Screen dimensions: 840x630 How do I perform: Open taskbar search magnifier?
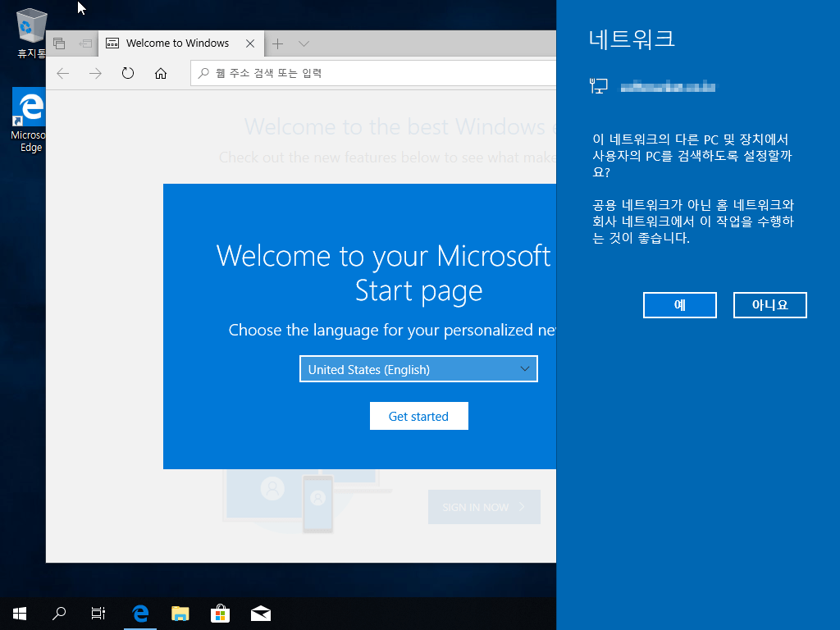[59, 614]
